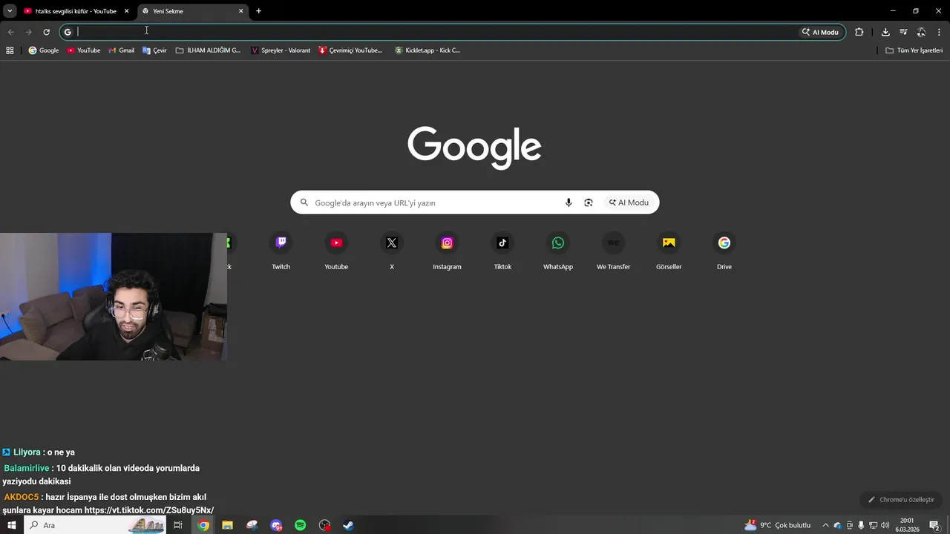This screenshot has height=534, width=950.
Task: Open the YouTube bookmark
Action: click(84, 50)
